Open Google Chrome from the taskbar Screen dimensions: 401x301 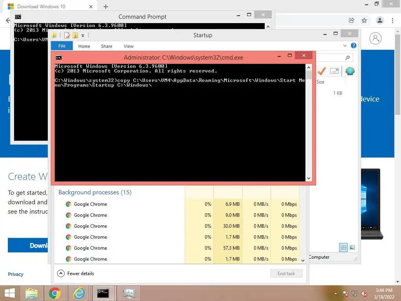55,293
